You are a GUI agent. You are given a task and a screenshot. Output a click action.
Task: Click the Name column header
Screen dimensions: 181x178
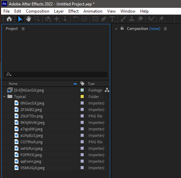[13, 84]
